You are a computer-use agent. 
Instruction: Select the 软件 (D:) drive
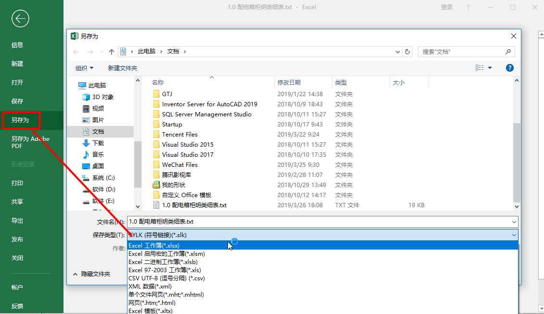pyautogui.click(x=99, y=189)
